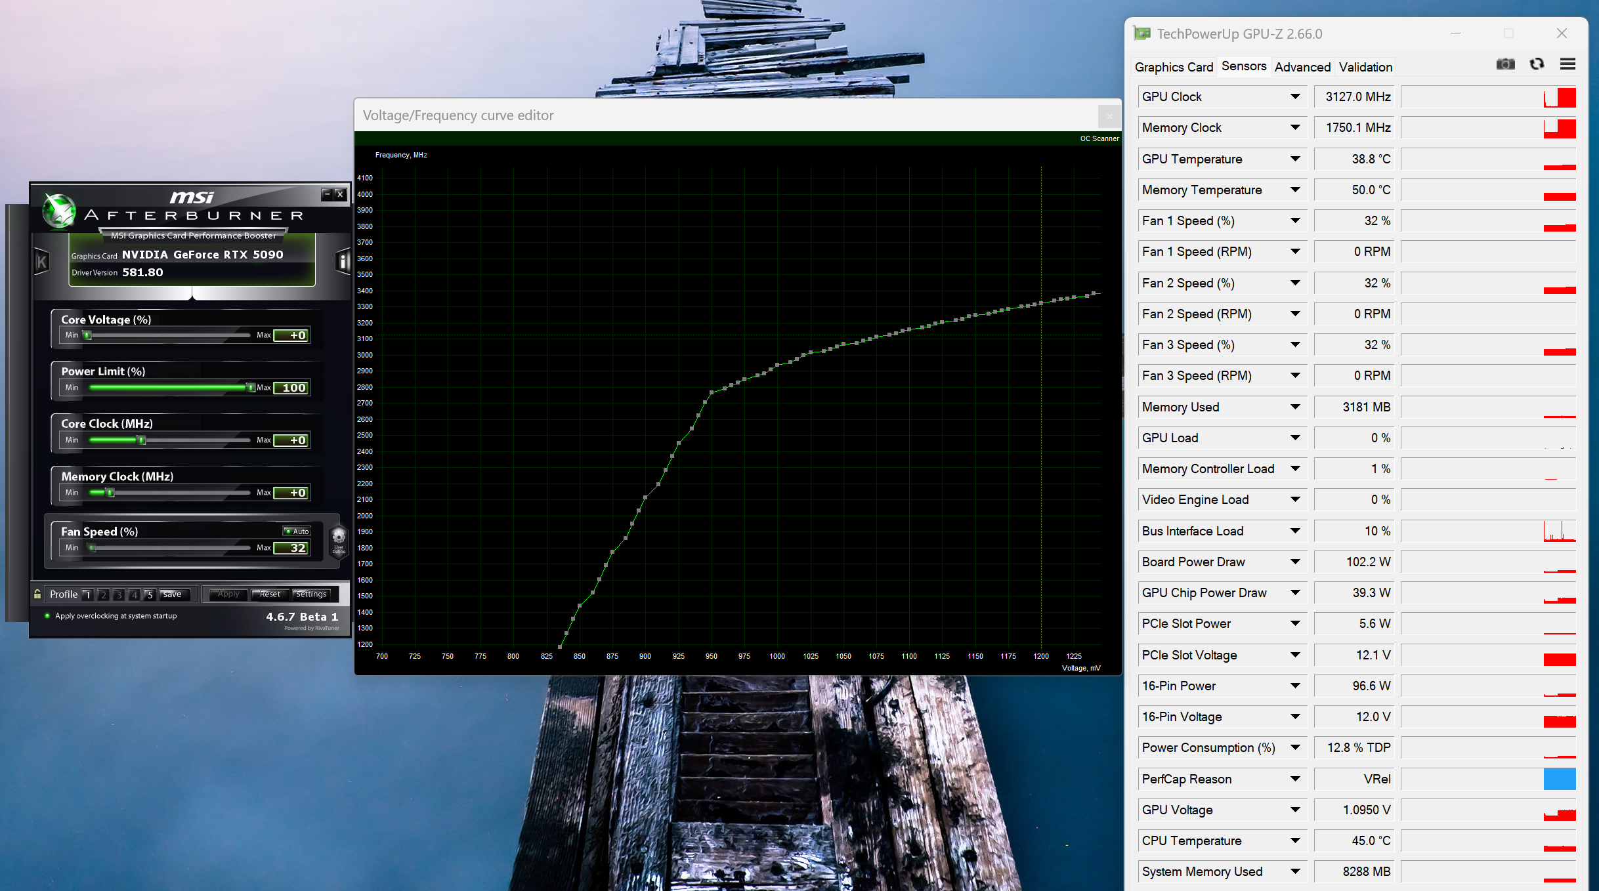Image resolution: width=1599 pixels, height=891 pixels.
Task: Click the GPU-Z screenshot camera icon
Action: pyautogui.click(x=1505, y=64)
